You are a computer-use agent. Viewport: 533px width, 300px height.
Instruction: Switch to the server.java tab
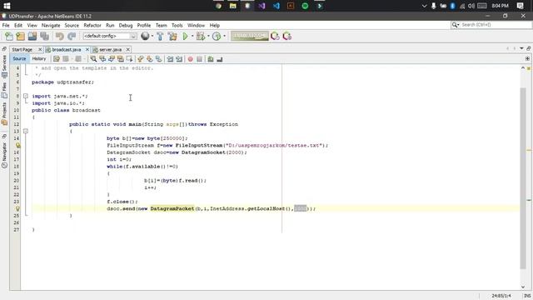[111, 50]
